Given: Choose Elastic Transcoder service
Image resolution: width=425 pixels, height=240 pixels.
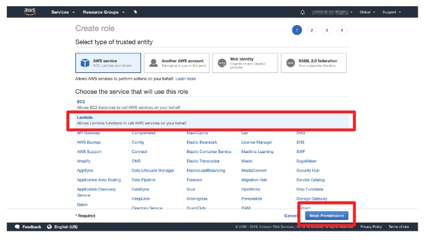Looking at the screenshot, I should coord(203,161).
